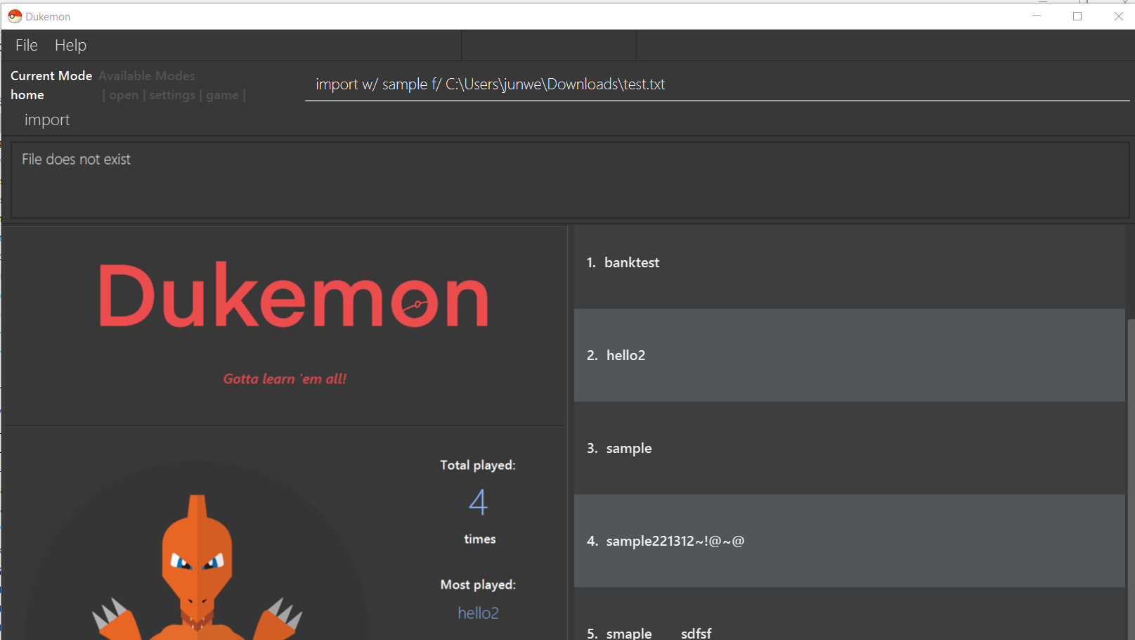Click the 'Gotta learn 'em all!' tagline
This screenshot has height=640, width=1135.
point(285,379)
